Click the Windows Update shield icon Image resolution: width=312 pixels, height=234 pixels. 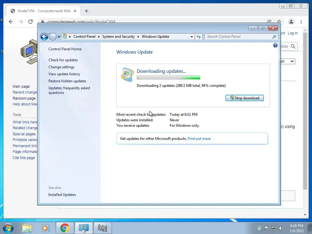click(x=127, y=75)
